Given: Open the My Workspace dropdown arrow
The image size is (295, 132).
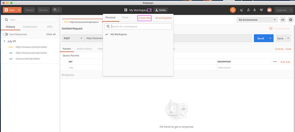Looking at the screenshot, I should (150, 10).
